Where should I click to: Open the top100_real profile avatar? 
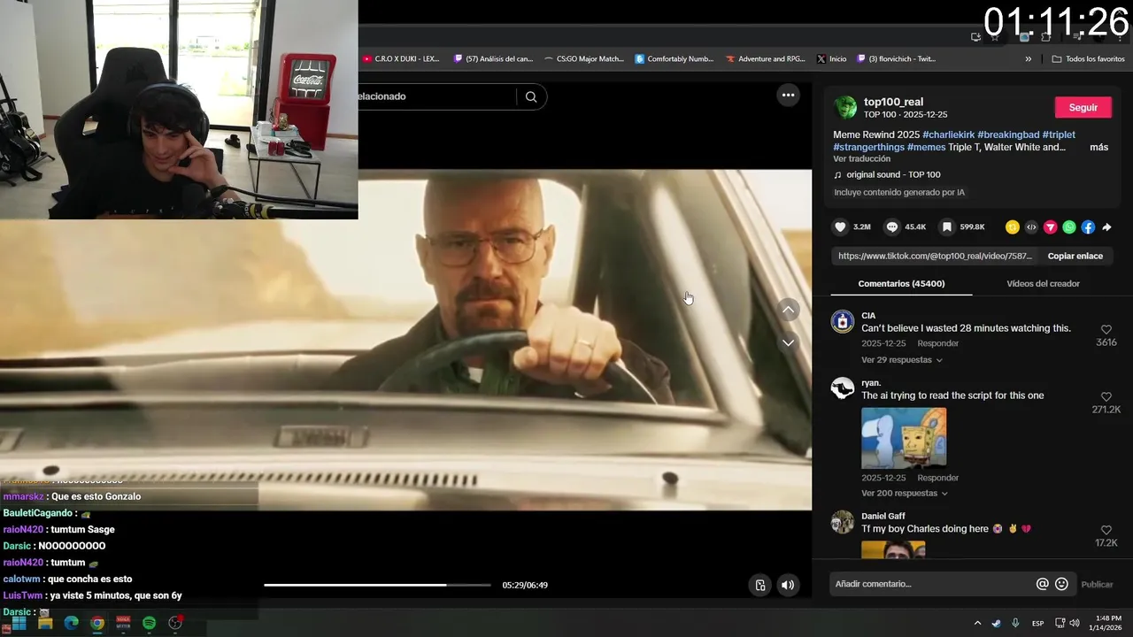[845, 107]
